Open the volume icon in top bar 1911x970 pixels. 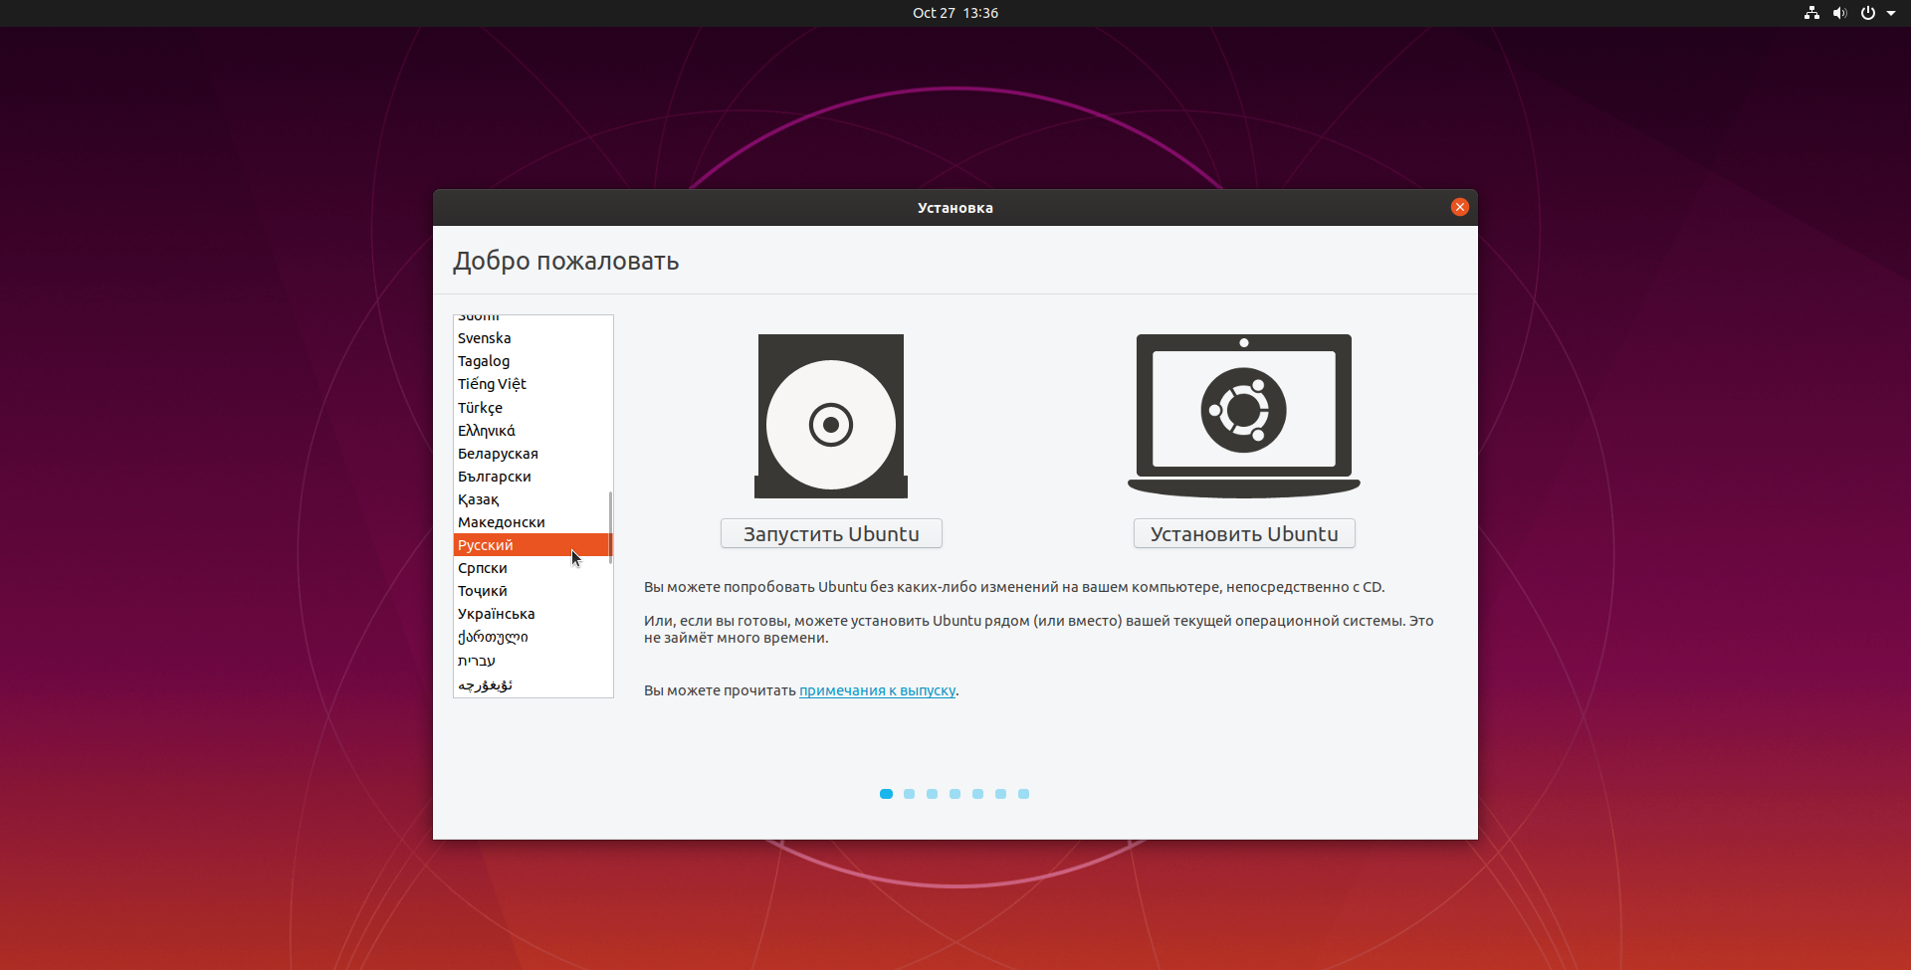1839,13
